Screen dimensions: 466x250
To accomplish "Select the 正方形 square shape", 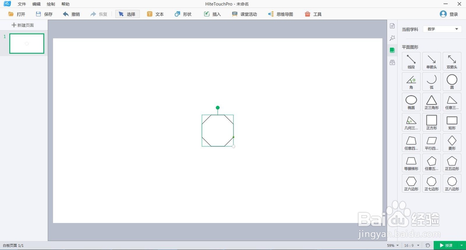I will (x=432, y=122).
